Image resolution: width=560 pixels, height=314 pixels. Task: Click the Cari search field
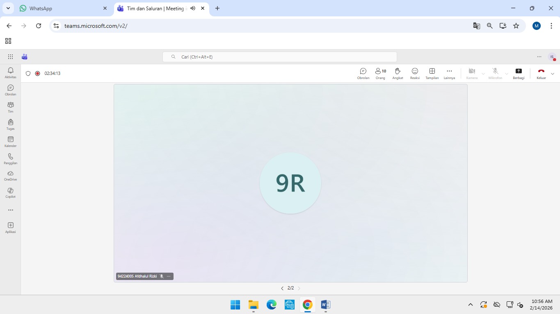[x=280, y=57]
